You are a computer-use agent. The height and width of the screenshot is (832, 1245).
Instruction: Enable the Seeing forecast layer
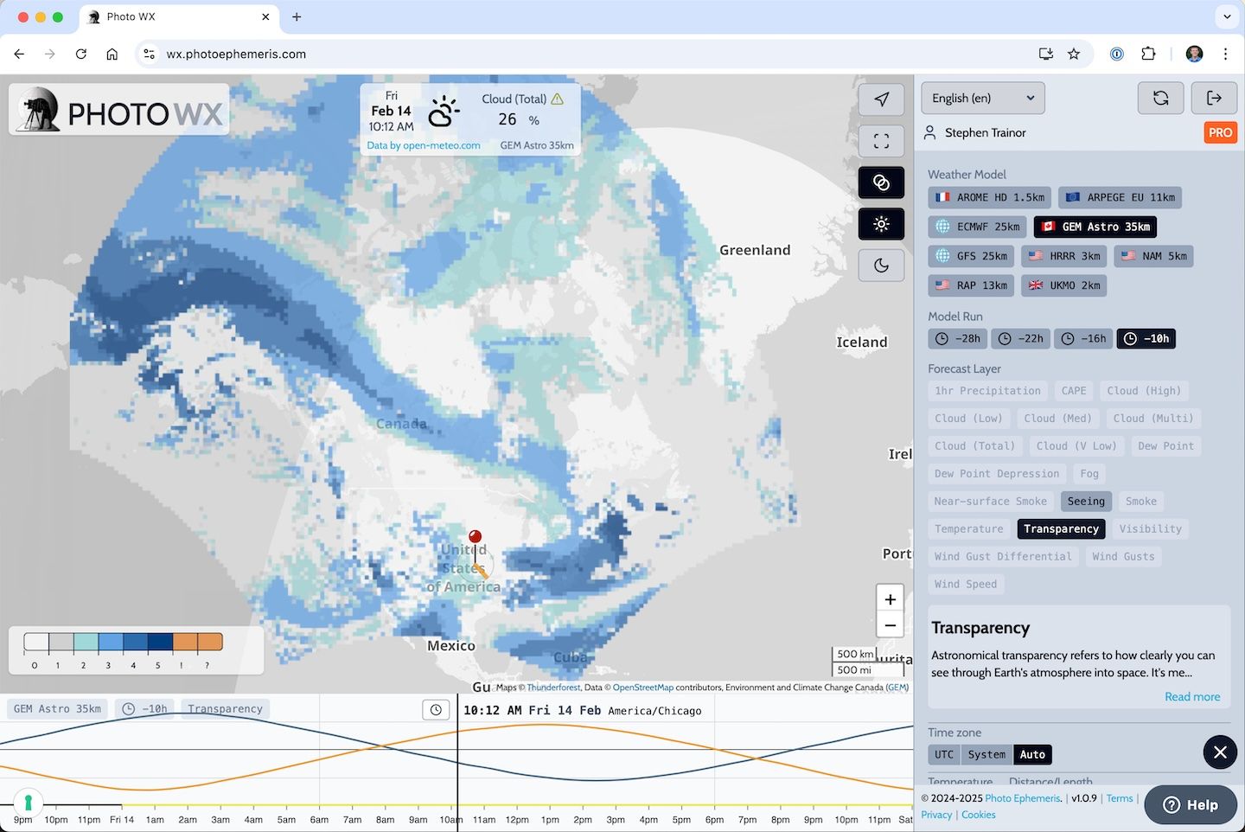click(1086, 501)
